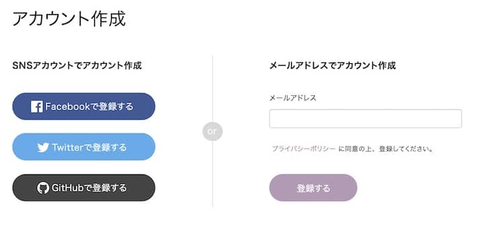Click the vertical divider above the 'or' badge
The image size is (484, 247).
click(x=212, y=89)
